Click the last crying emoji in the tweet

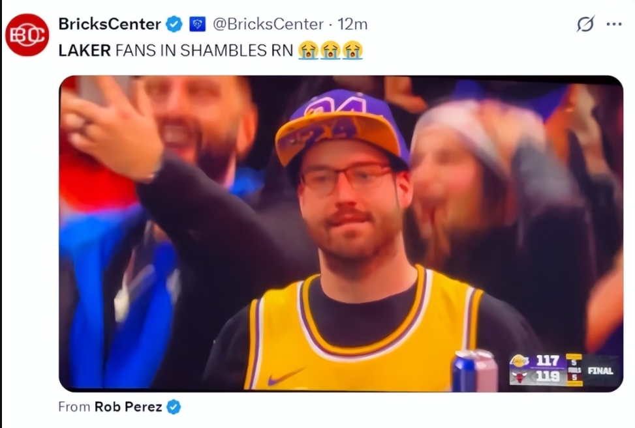click(x=352, y=51)
